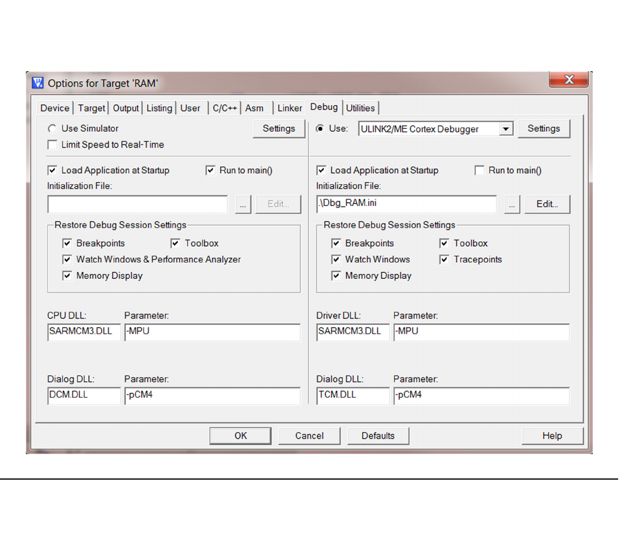Expand the ULINK2/ME Cortex Debugger dropdown
Image resolution: width=630 pixels, height=549 pixels.
(506, 129)
